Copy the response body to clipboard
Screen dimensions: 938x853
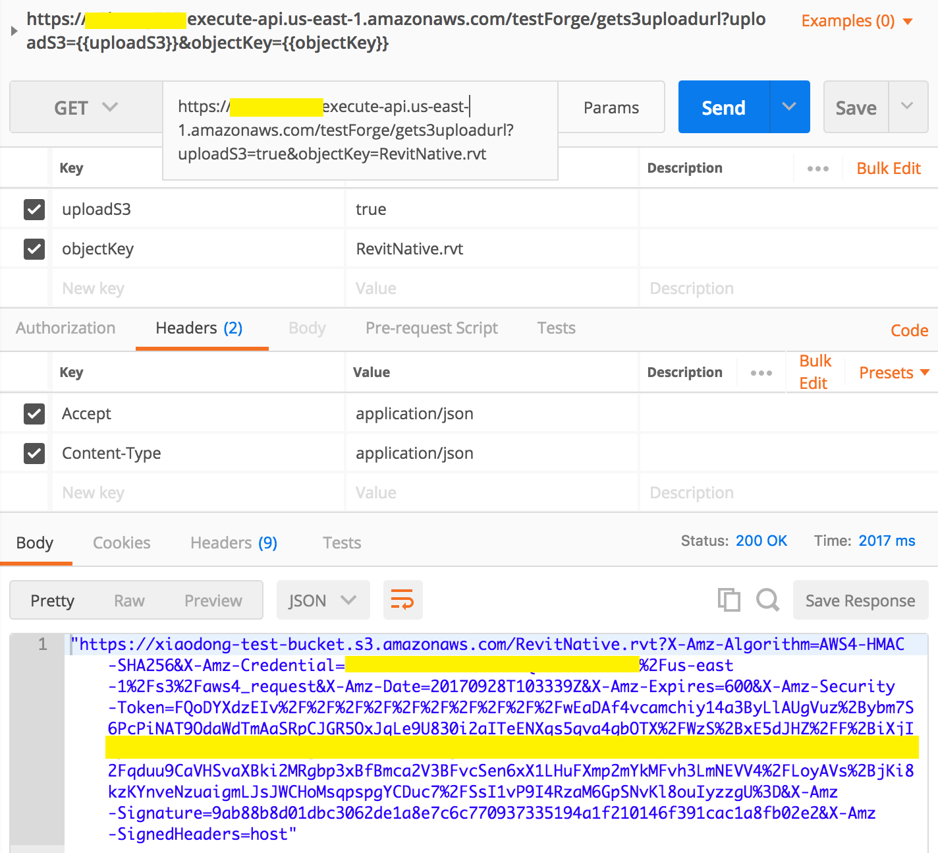[x=729, y=600]
